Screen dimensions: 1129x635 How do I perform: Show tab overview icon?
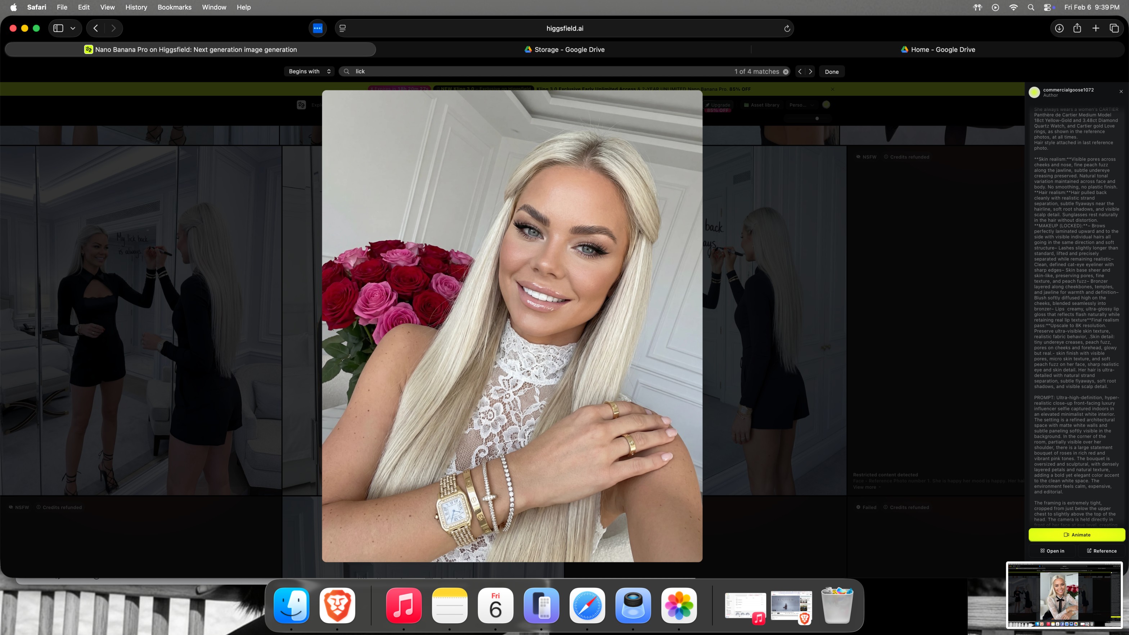[x=1114, y=28]
